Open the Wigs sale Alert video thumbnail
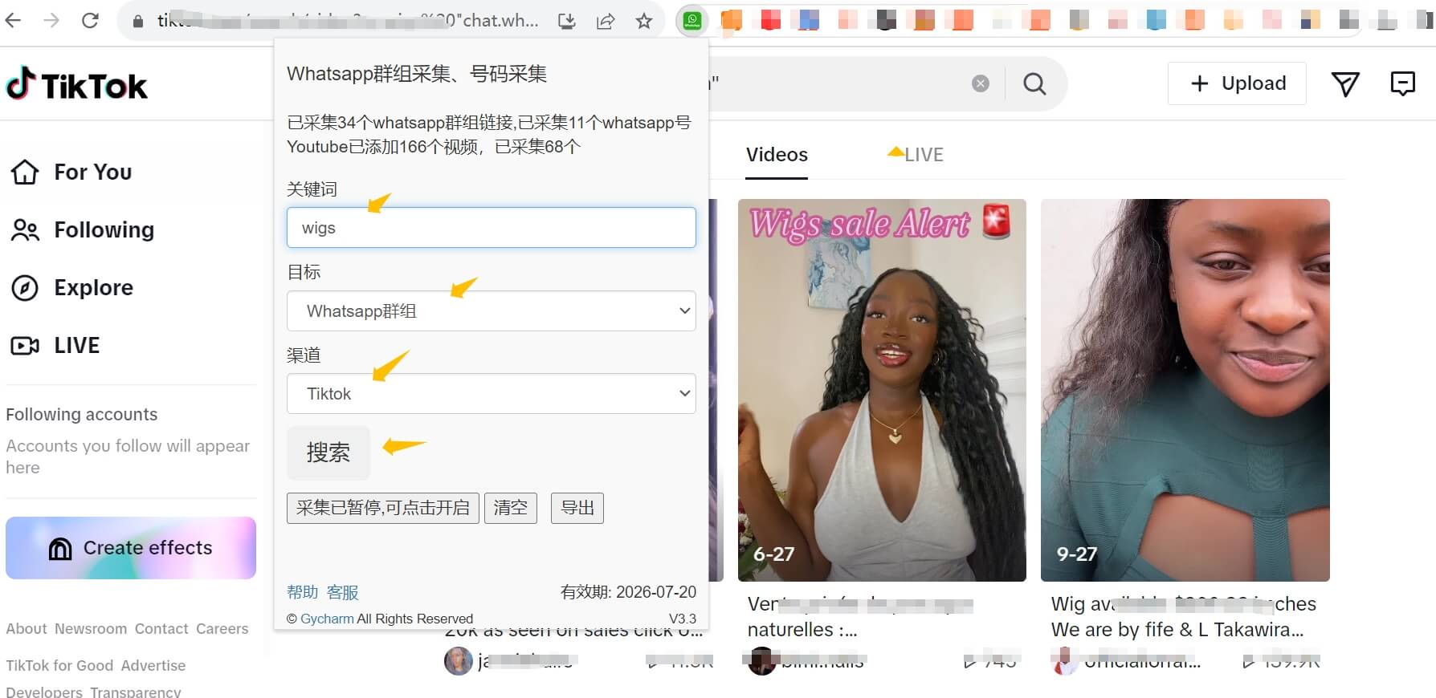The image size is (1436, 698). [881, 390]
